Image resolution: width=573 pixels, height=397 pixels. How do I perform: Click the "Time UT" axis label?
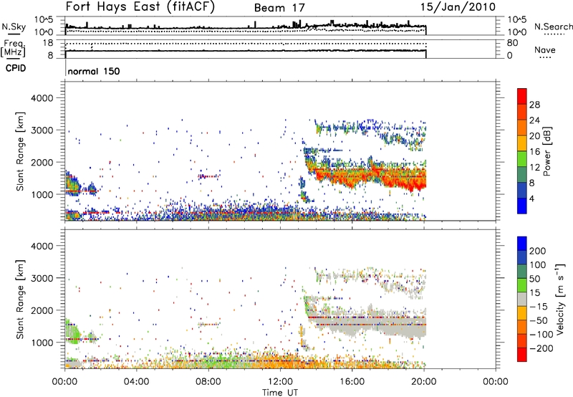(280, 393)
